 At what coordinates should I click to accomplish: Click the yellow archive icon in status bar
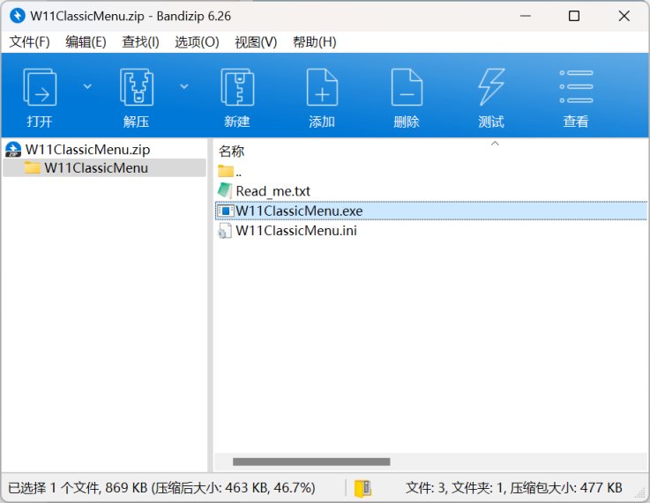point(362,489)
